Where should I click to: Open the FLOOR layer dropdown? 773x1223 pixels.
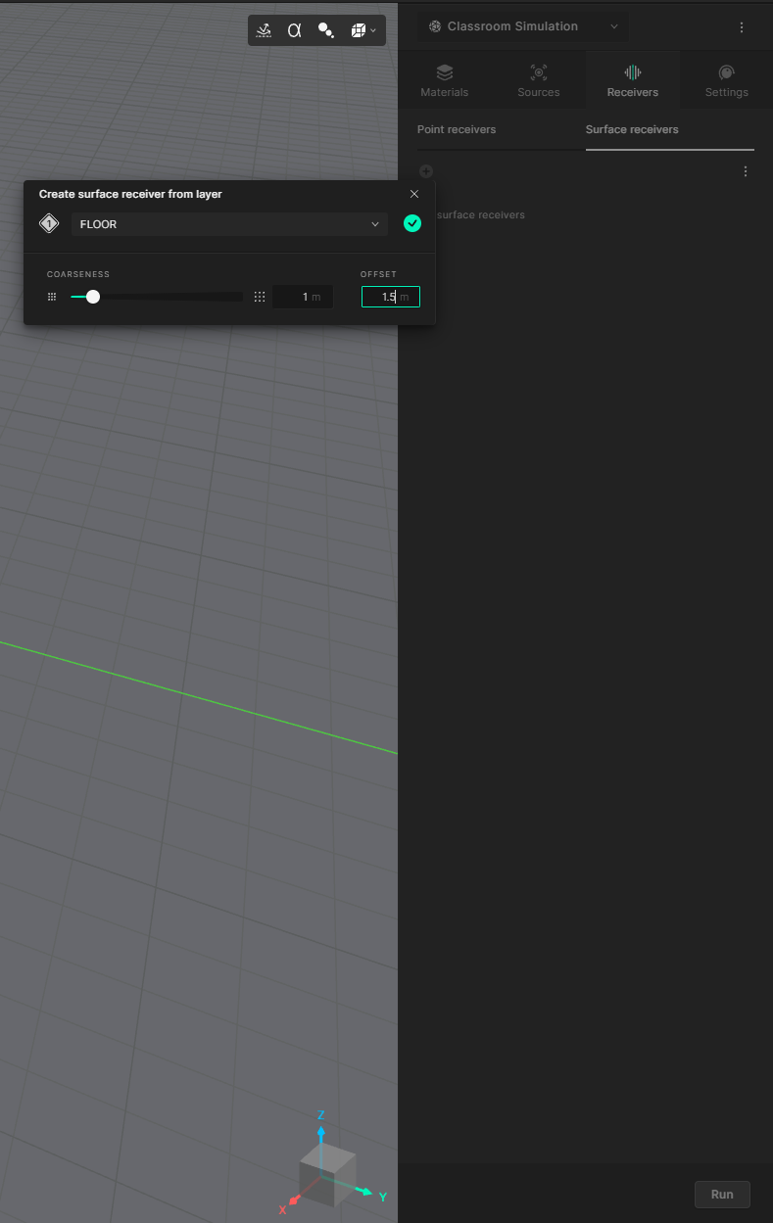pyautogui.click(x=229, y=224)
